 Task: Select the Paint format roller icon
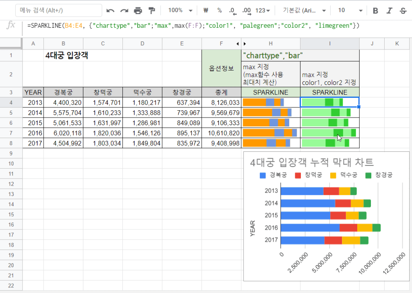coord(152,10)
